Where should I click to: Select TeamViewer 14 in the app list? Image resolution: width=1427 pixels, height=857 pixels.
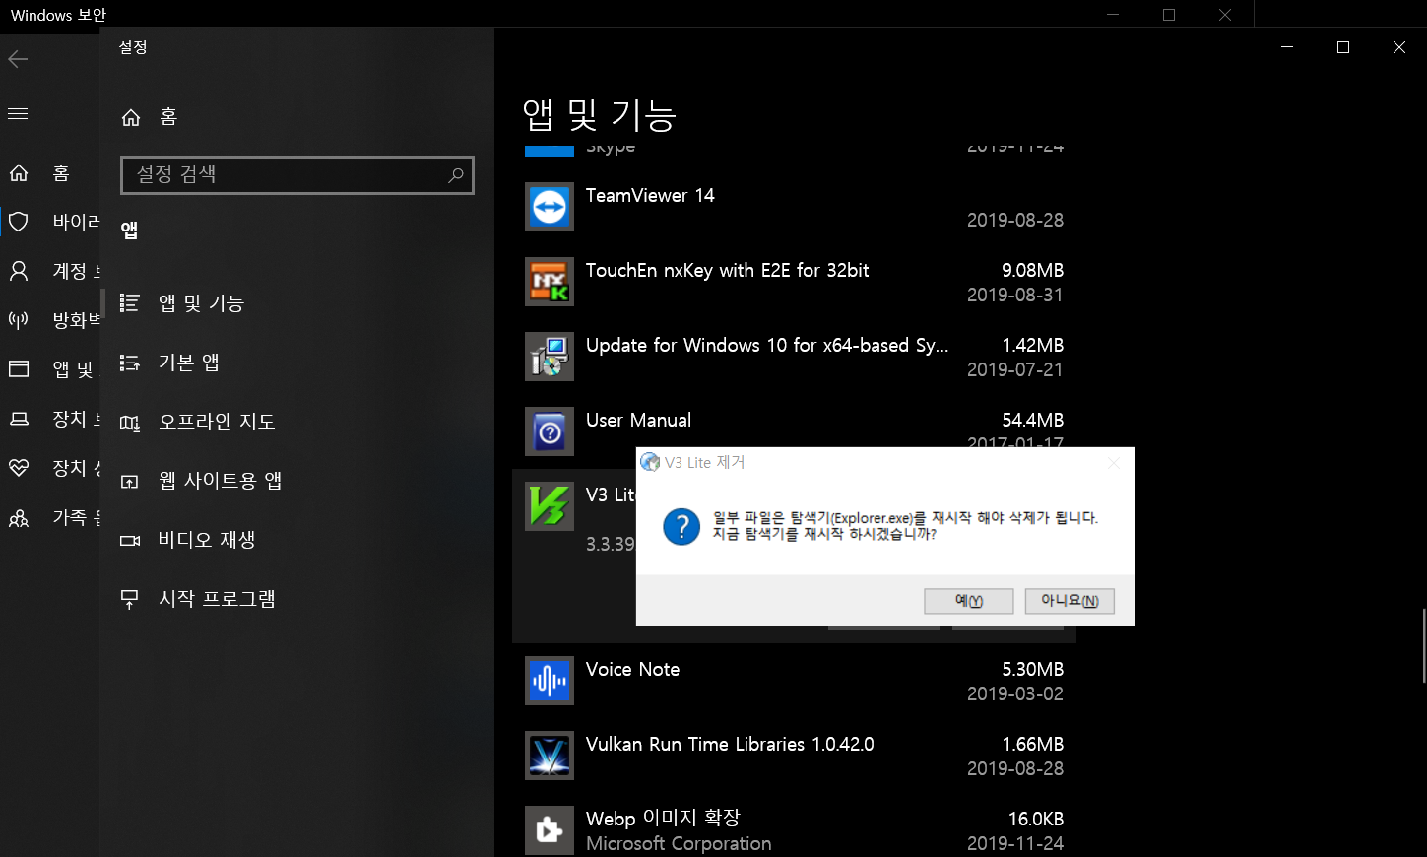[x=794, y=207]
